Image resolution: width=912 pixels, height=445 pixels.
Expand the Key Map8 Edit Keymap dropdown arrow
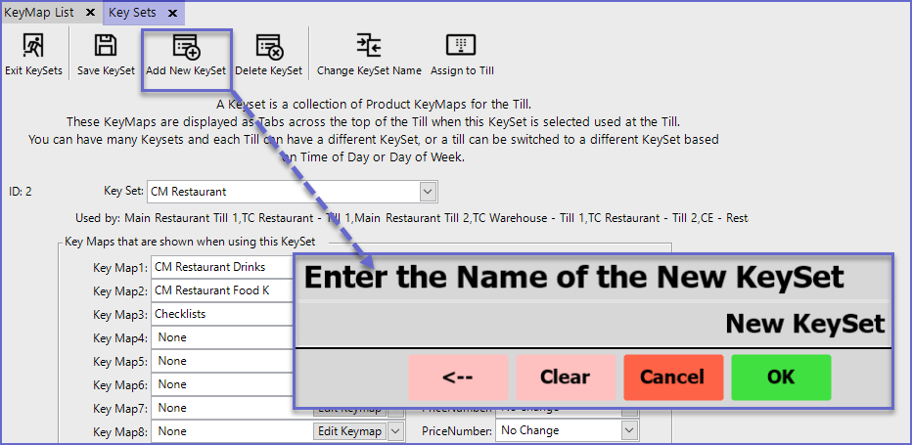395,430
